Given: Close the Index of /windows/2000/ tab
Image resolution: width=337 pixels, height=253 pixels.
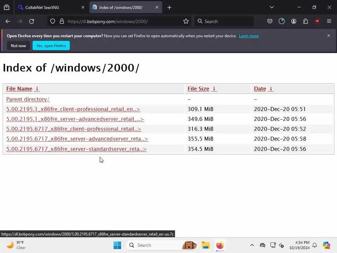Looking at the screenshot, I should pyautogui.click(x=157, y=7).
